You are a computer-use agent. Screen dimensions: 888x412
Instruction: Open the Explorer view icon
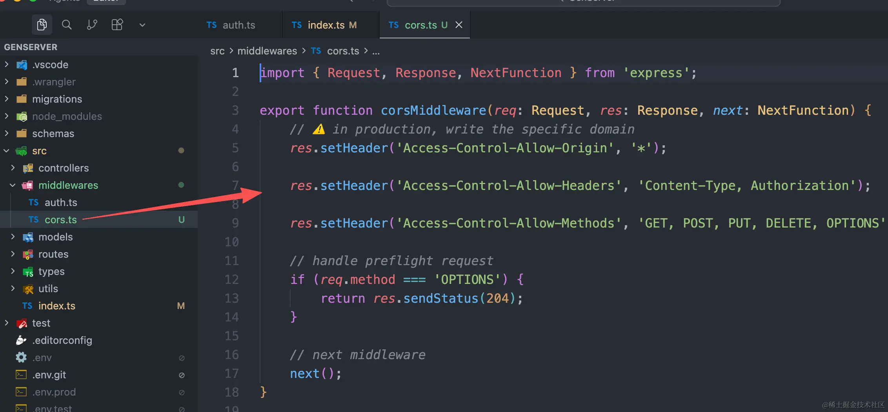(42, 25)
